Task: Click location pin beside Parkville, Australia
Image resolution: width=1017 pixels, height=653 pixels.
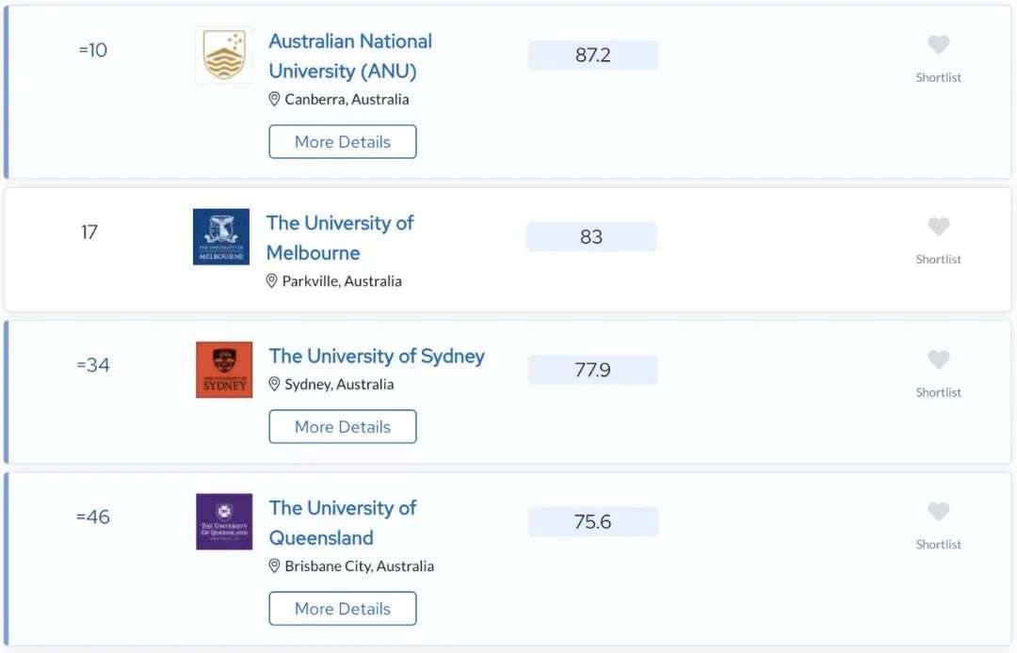Action: pyautogui.click(x=272, y=281)
